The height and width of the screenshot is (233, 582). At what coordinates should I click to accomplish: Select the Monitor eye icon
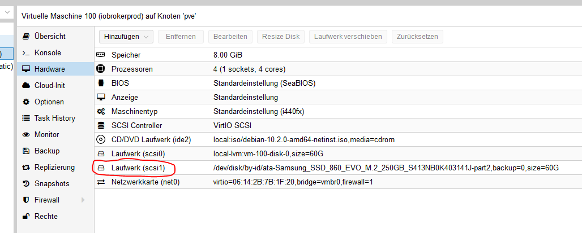[26, 135]
